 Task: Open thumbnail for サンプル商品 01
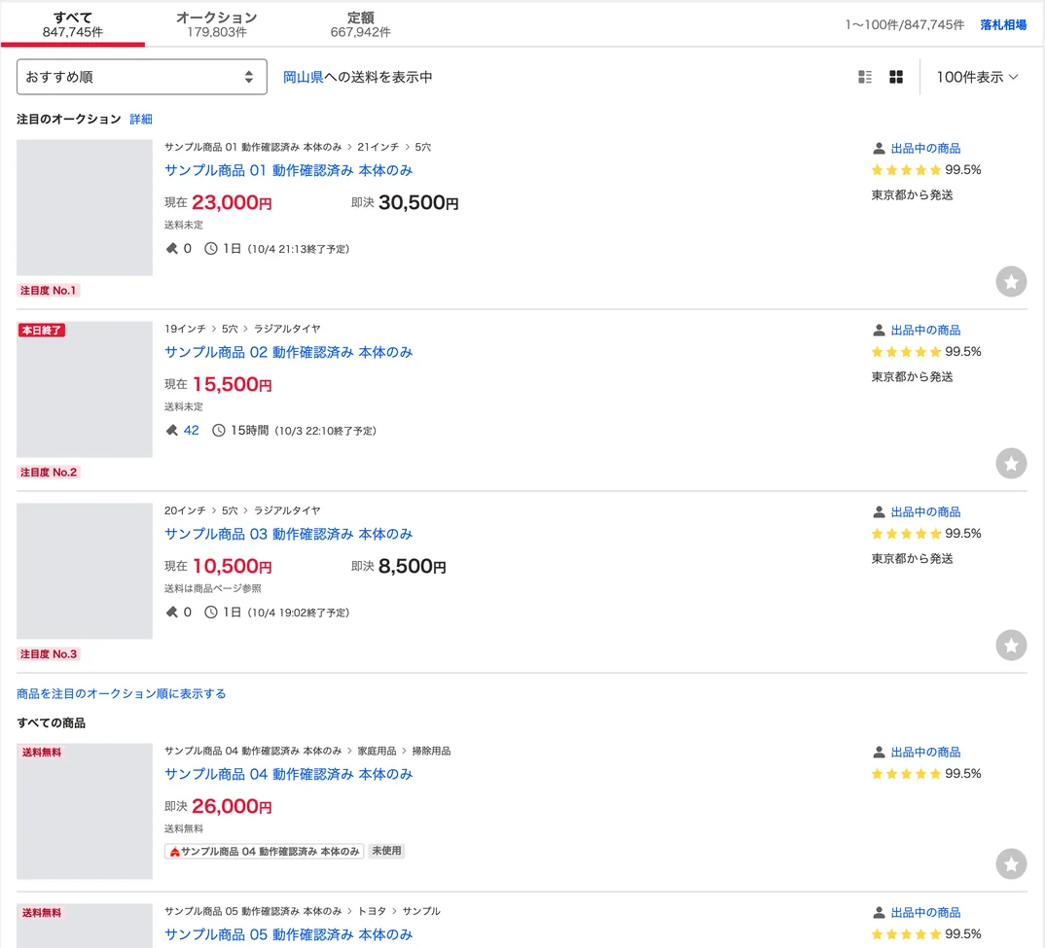[x=85, y=207]
